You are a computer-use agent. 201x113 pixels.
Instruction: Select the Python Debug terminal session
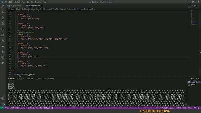click(x=194, y=82)
